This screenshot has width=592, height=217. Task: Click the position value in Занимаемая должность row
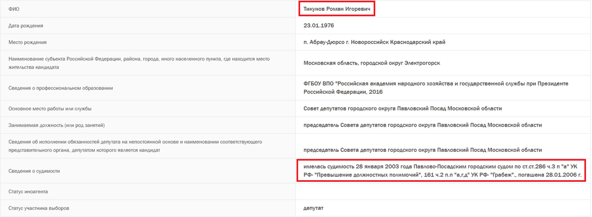pos(422,125)
